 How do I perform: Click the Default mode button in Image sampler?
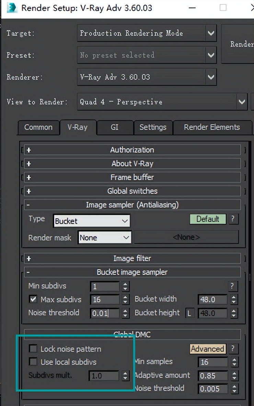208,219
